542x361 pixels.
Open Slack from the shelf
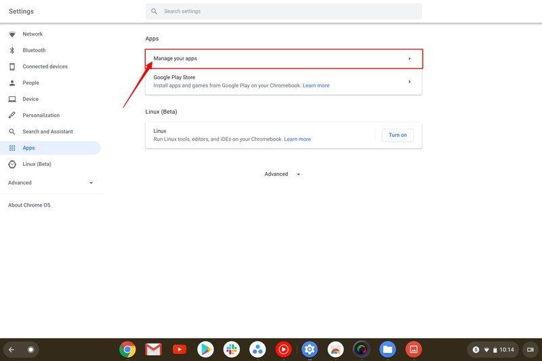tap(231, 349)
